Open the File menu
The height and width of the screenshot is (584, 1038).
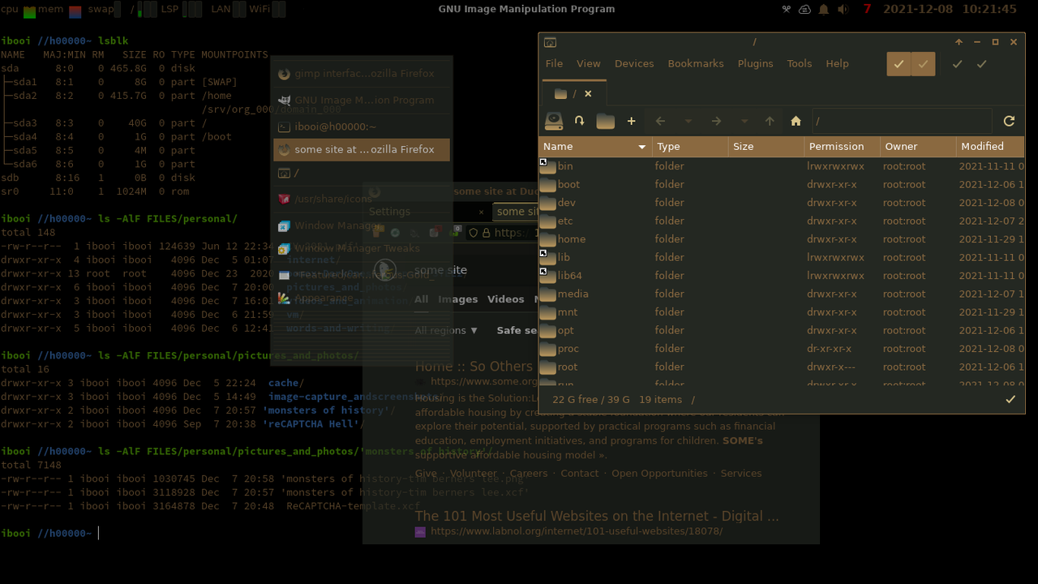coord(554,63)
